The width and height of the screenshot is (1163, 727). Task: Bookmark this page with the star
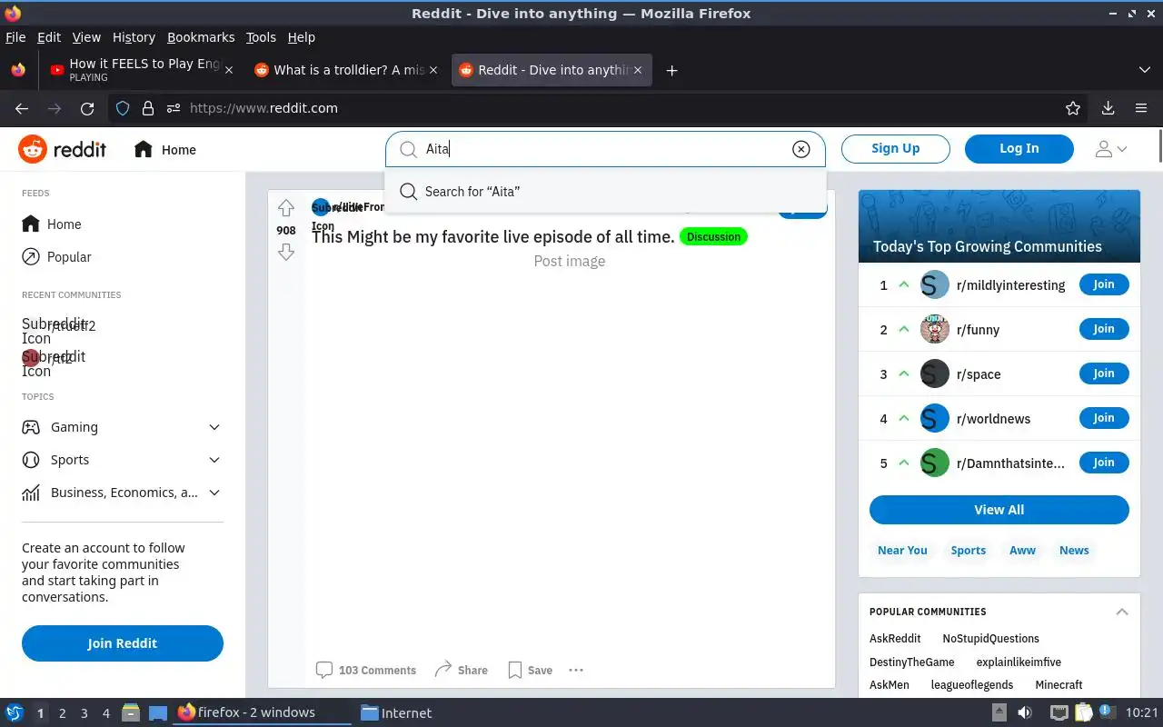tap(1073, 108)
